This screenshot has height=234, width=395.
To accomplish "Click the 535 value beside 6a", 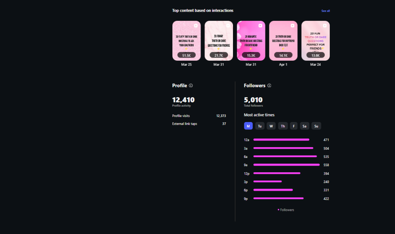I will [326, 157].
